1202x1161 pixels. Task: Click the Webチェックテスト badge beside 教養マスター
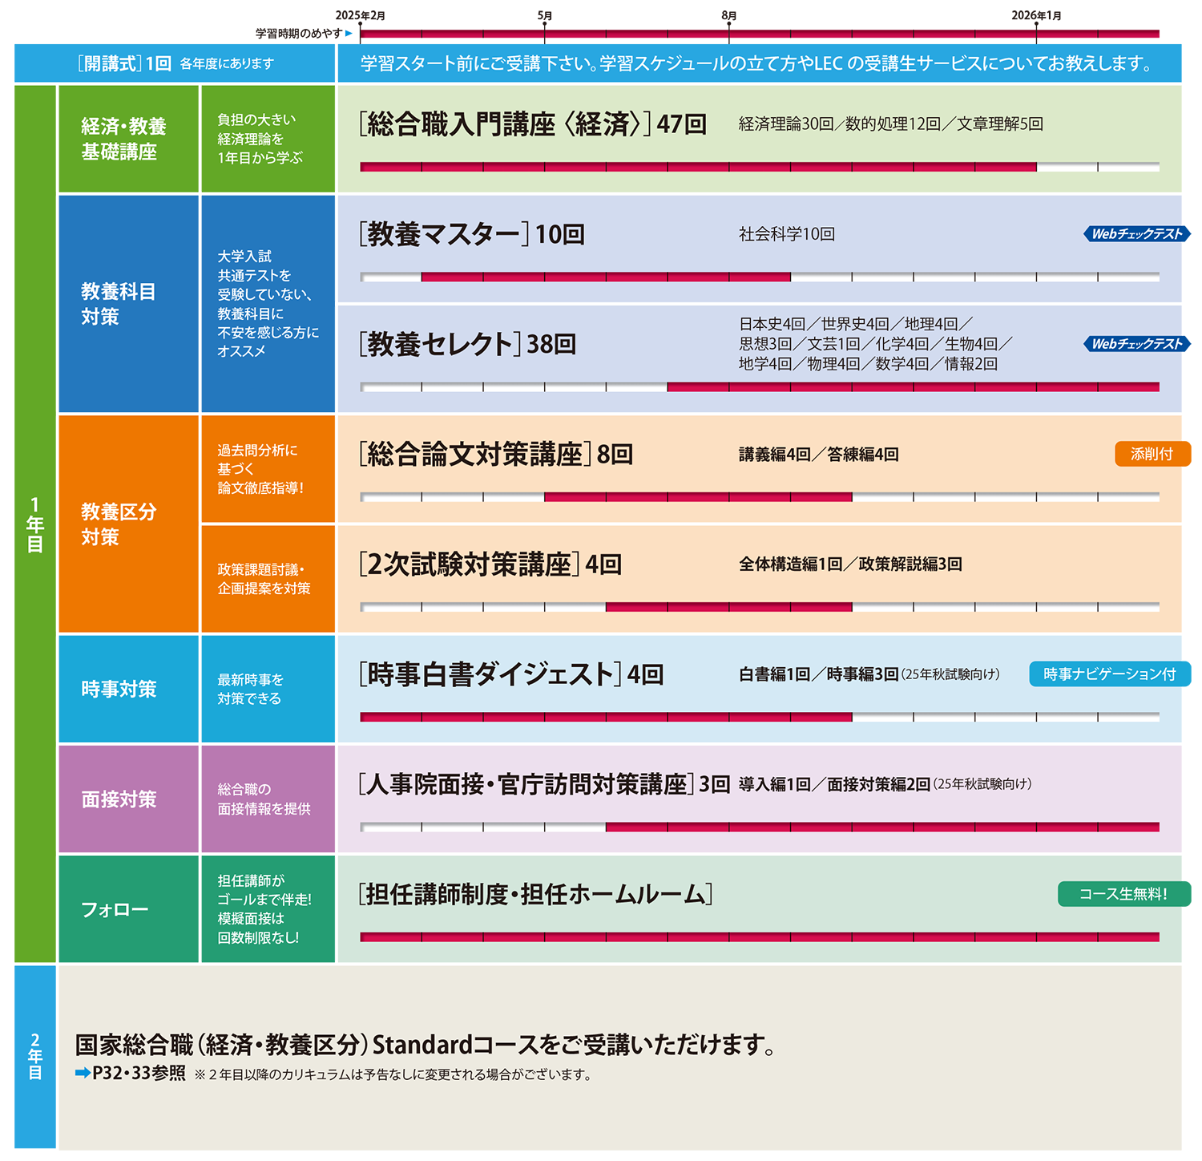(x=1136, y=234)
